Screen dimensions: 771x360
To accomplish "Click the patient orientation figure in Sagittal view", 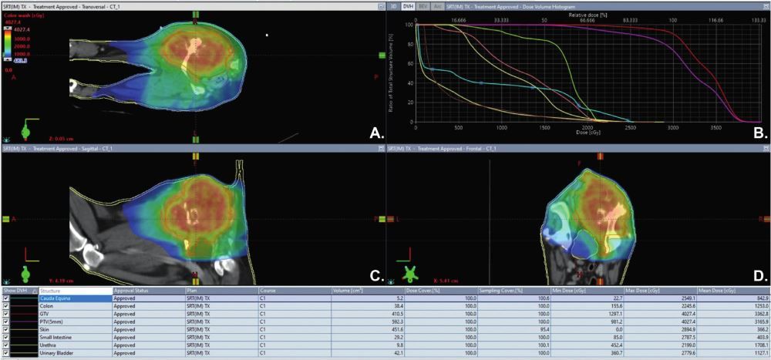I will pos(25,274).
